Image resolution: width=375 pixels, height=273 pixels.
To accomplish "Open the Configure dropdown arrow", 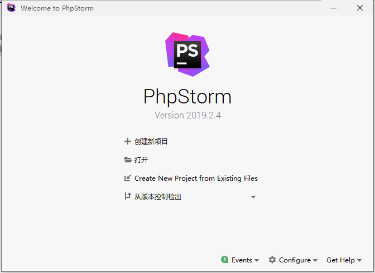I will (315, 260).
